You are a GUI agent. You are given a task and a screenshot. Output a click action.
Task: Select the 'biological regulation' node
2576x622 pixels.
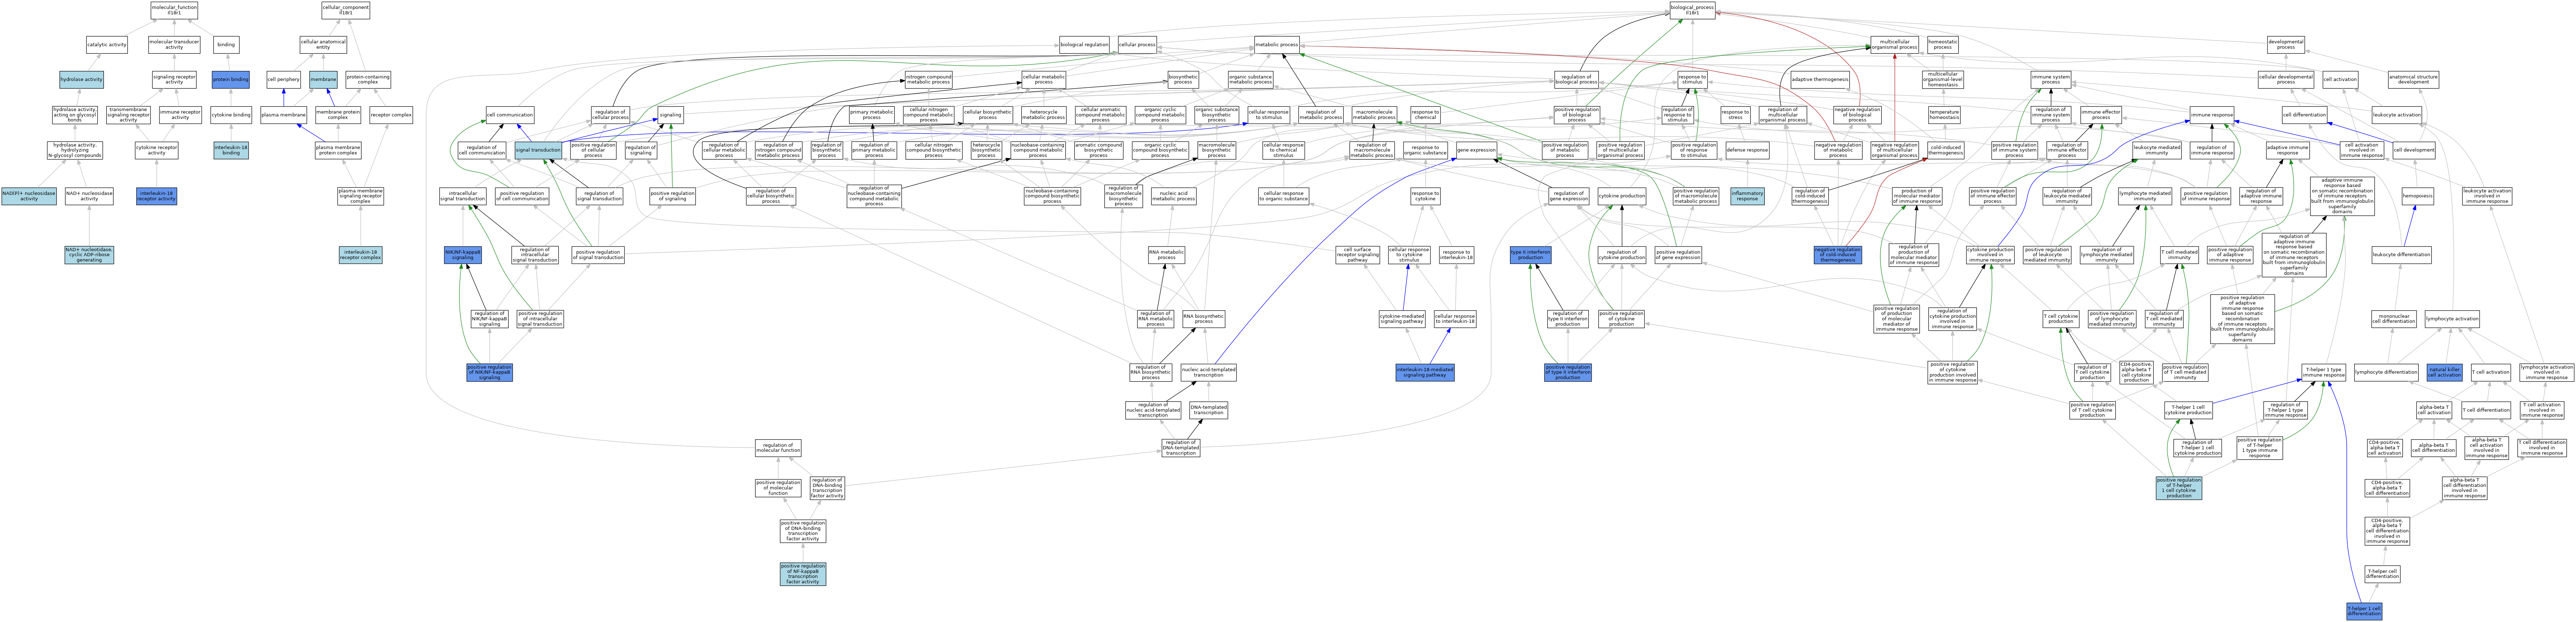tap(1084, 45)
